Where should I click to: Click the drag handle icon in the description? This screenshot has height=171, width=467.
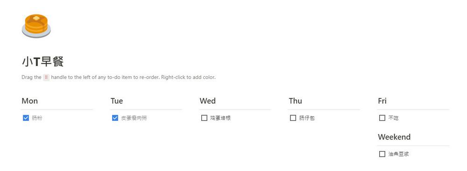click(x=46, y=77)
